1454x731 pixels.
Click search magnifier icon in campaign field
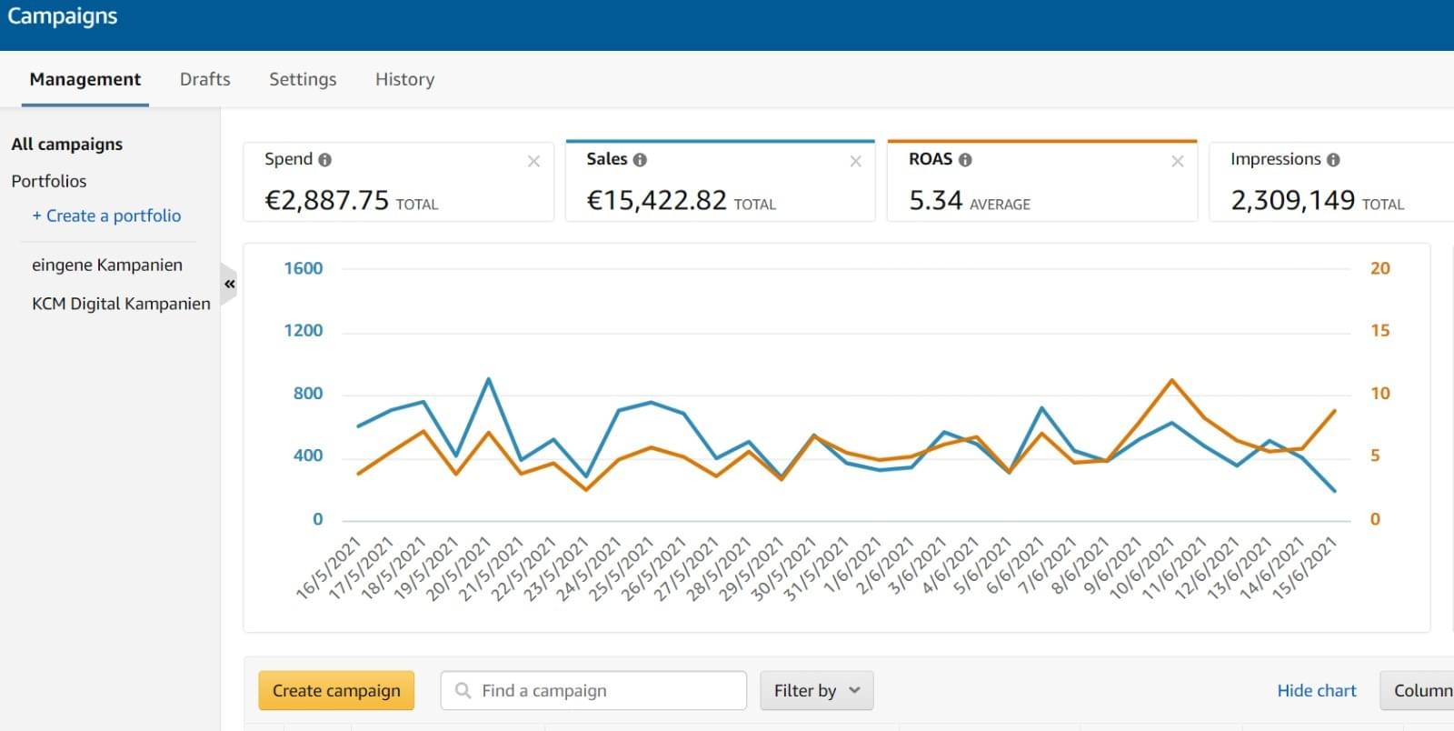[463, 691]
